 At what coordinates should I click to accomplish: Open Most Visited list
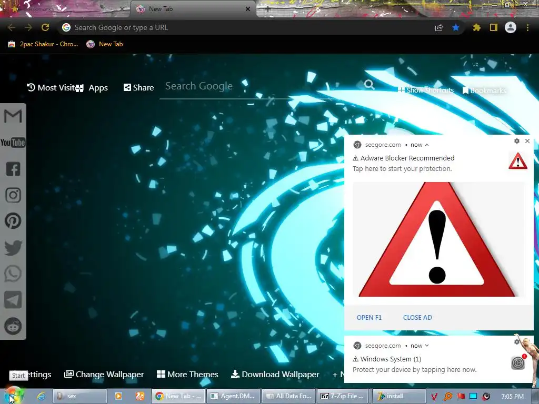[x=51, y=88]
